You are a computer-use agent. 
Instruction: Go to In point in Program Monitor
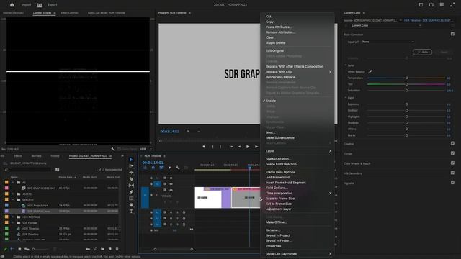(x=231, y=147)
